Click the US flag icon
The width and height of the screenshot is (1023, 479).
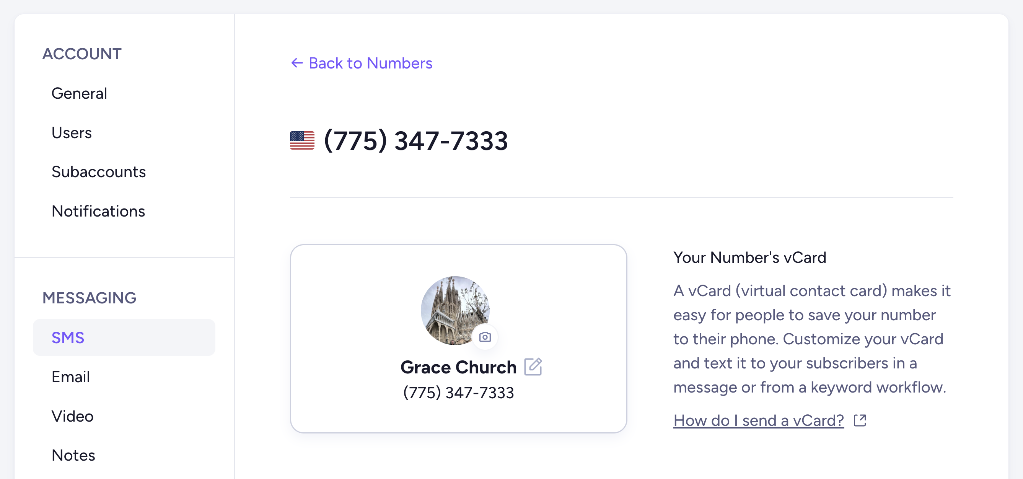click(302, 141)
